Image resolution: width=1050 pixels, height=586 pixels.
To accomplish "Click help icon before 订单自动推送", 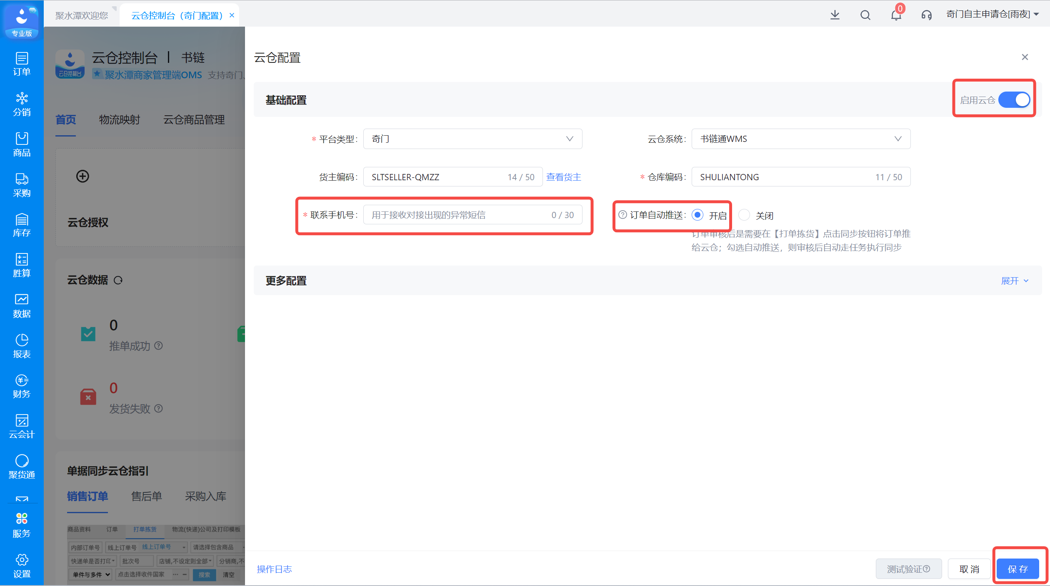I will (x=622, y=215).
